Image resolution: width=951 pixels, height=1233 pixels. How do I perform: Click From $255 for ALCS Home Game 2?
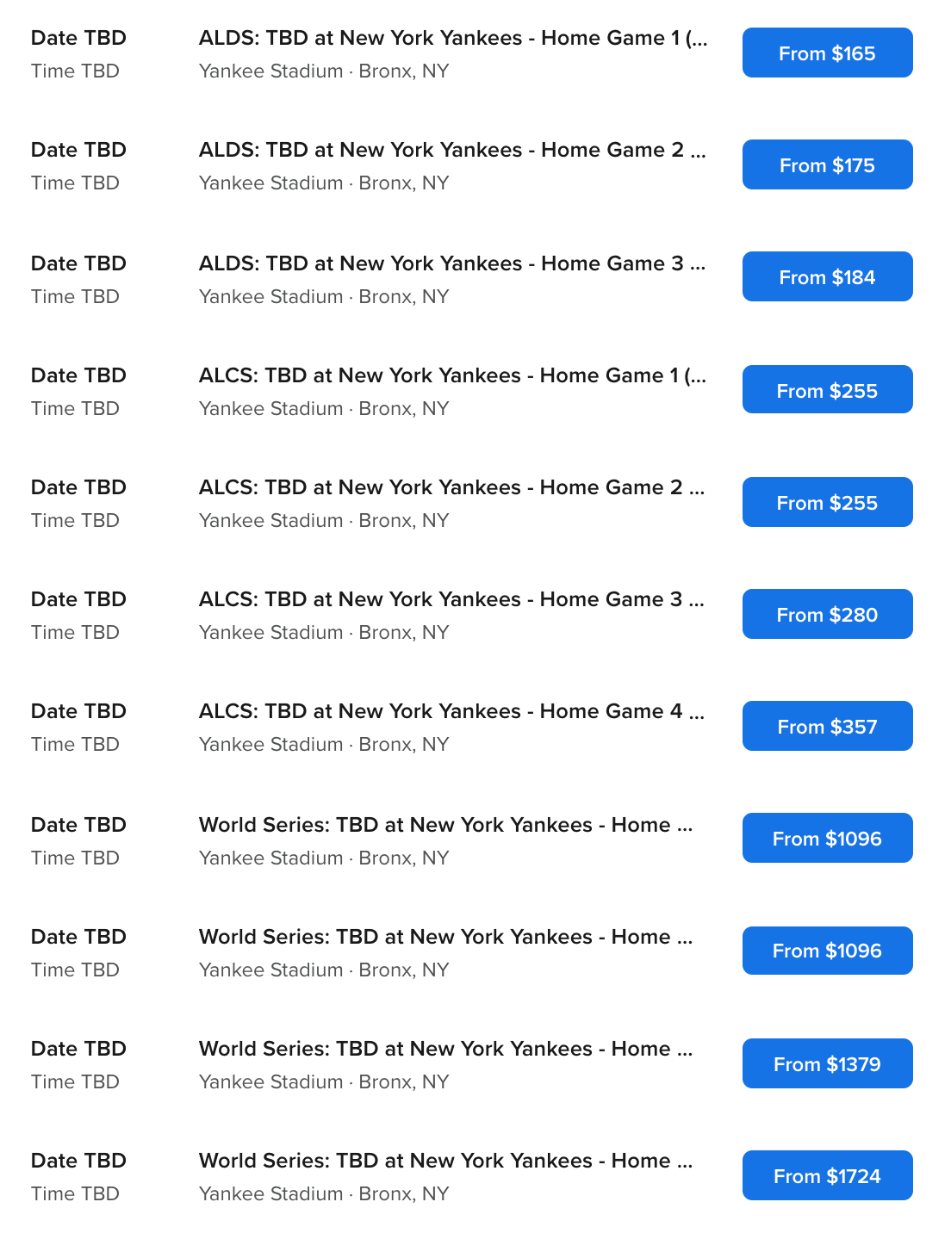tap(827, 503)
